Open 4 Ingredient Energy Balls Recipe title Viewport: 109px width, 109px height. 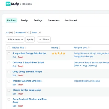coord(29,53)
